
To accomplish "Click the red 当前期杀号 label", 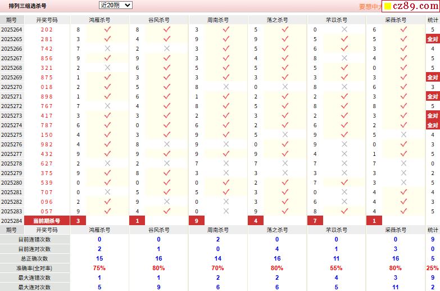I will point(47,221).
